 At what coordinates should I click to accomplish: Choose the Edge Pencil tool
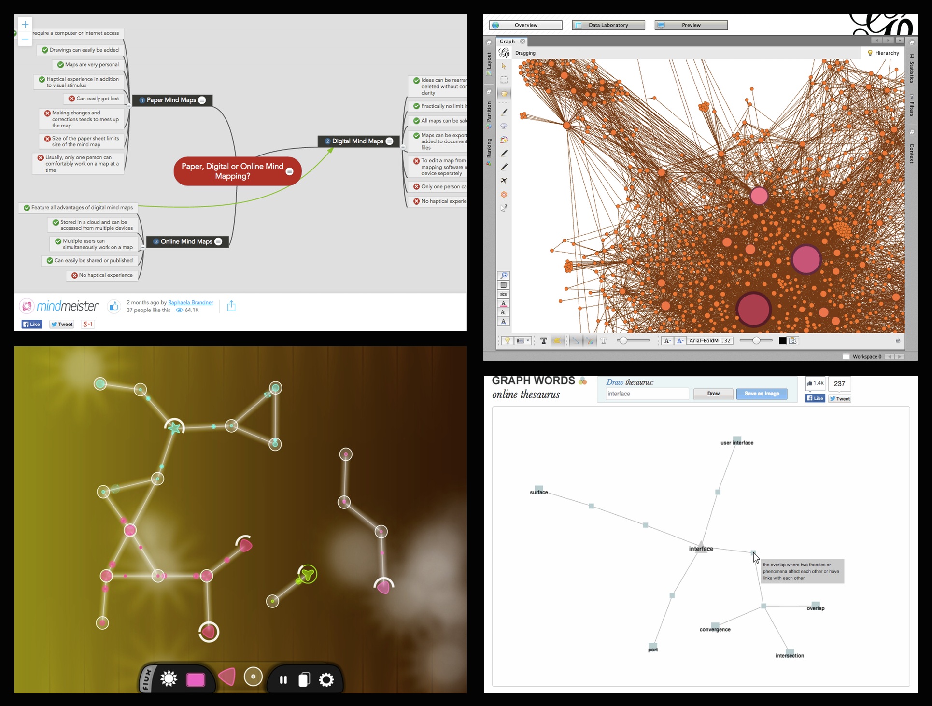pyautogui.click(x=504, y=168)
